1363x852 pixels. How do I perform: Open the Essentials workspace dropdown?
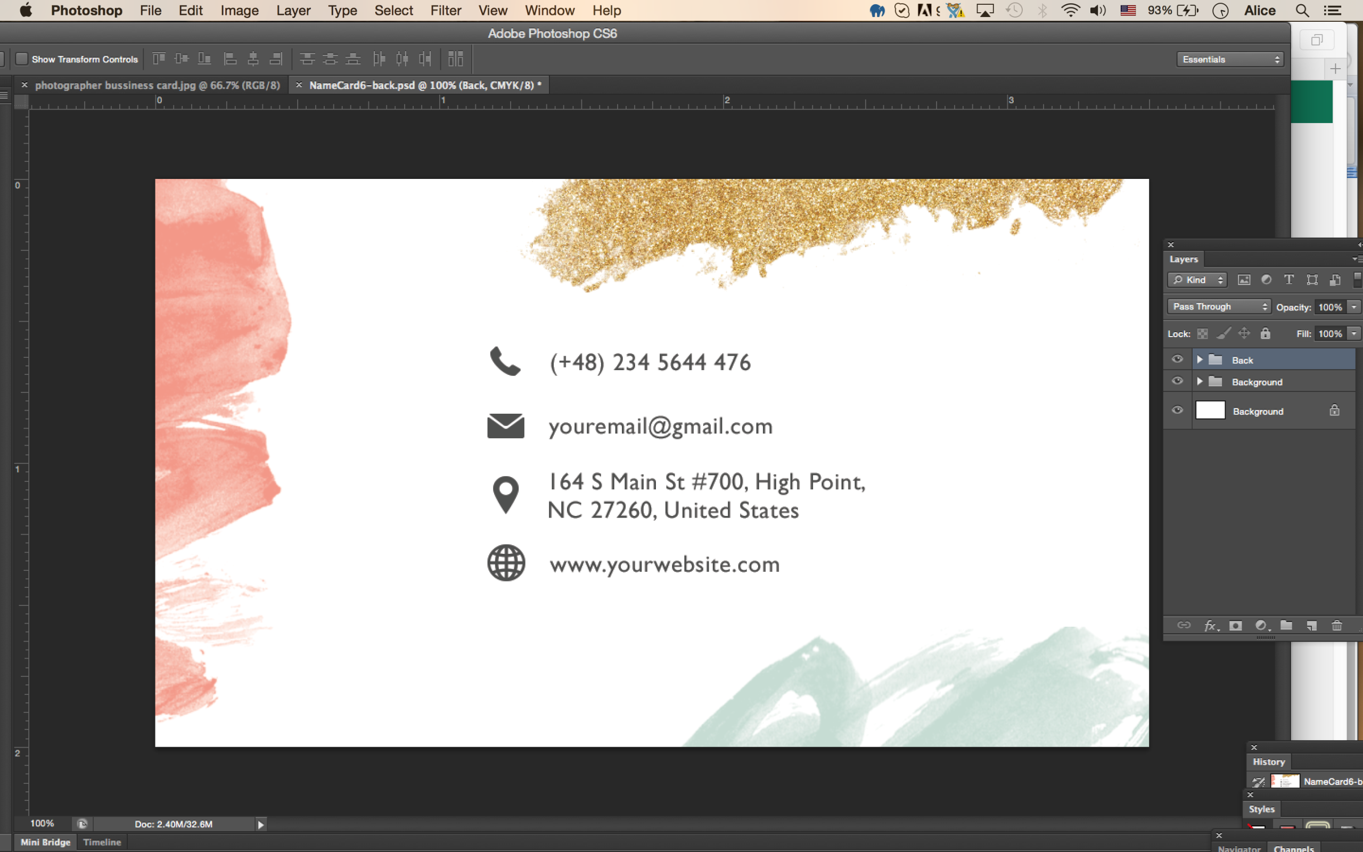tap(1229, 59)
